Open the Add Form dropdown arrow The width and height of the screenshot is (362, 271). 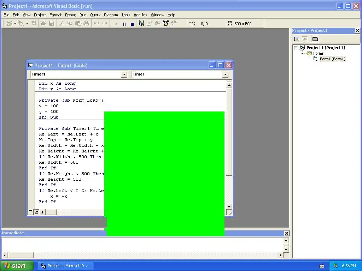point(27,24)
